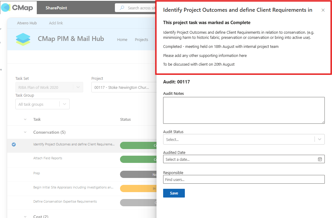Open the Audited Date calendar icon
Image resolution: width=332 pixels, height=218 pixels.
(x=320, y=159)
